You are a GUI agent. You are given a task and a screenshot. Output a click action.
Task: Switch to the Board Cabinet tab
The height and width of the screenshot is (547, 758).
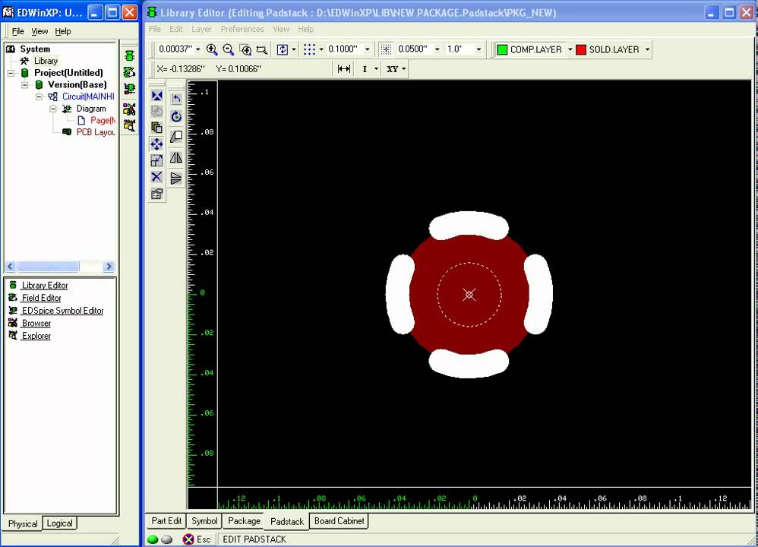coord(340,521)
